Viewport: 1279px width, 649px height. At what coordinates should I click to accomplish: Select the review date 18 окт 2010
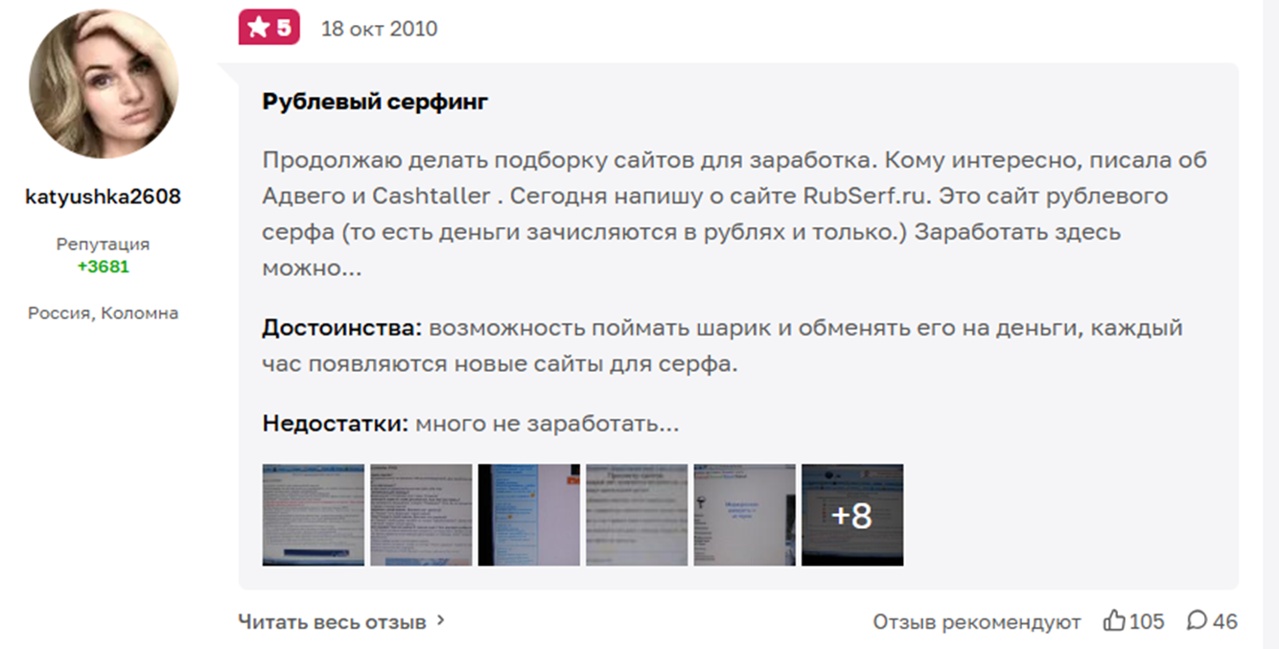click(x=379, y=29)
